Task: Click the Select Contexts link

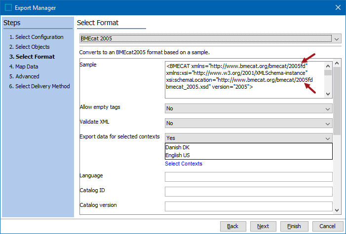Action: (x=184, y=164)
